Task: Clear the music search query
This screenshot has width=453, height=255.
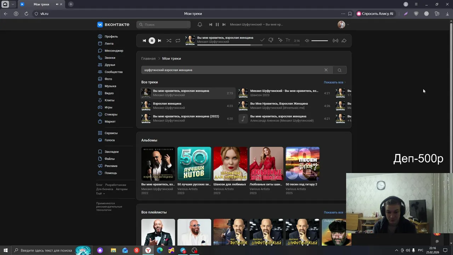Action: [x=326, y=70]
